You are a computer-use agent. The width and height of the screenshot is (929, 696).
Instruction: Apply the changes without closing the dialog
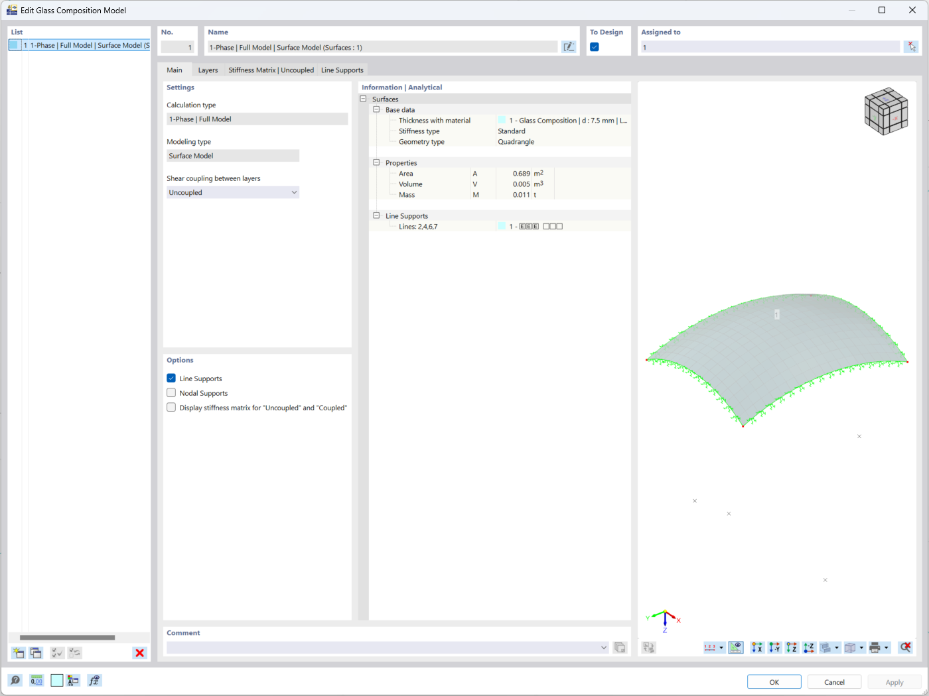tap(894, 681)
